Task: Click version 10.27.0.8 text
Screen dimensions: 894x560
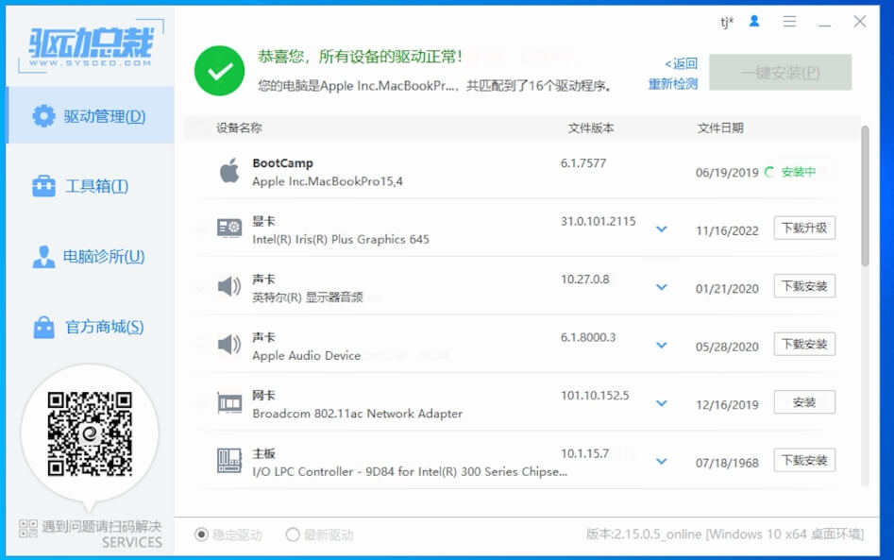Action: click(585, 280)
